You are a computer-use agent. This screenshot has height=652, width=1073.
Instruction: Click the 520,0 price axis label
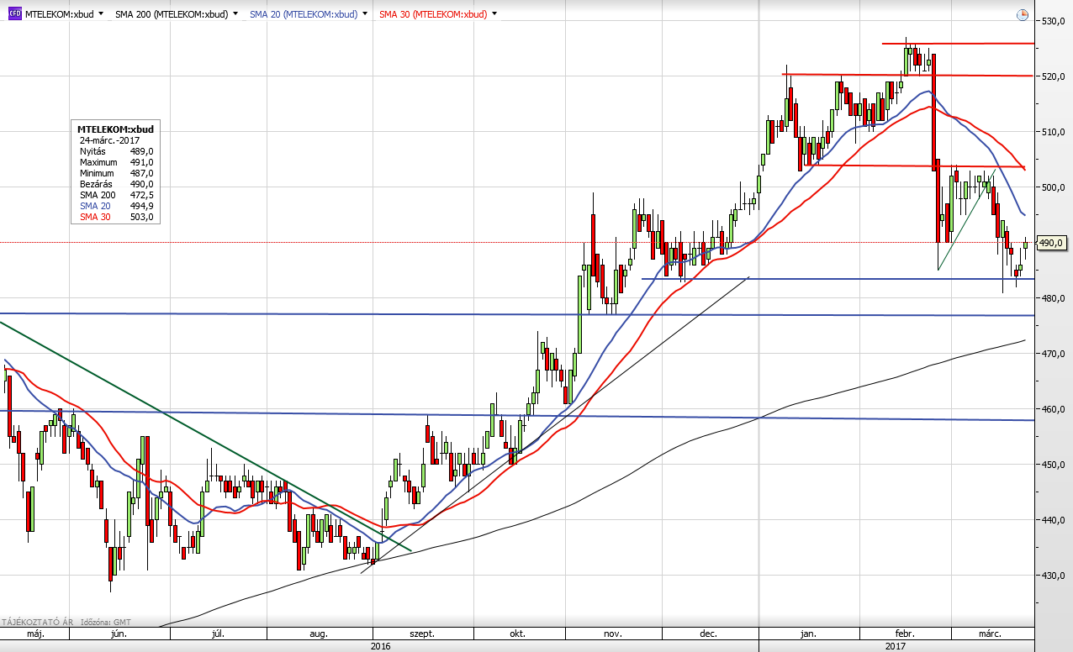(x=1055, y=76)
